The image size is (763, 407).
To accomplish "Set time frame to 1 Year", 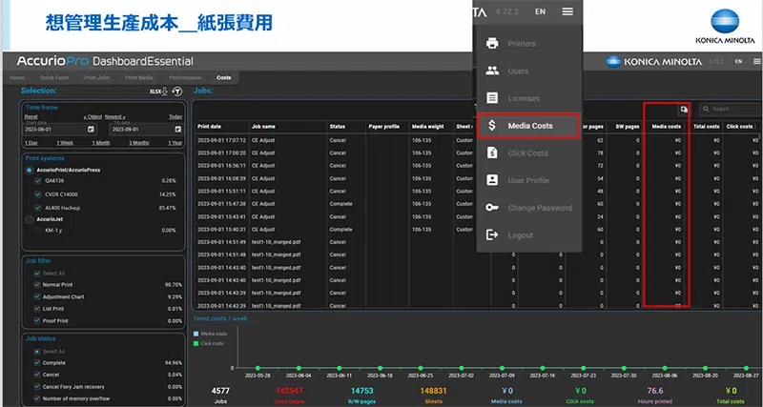I will point(175,143).
